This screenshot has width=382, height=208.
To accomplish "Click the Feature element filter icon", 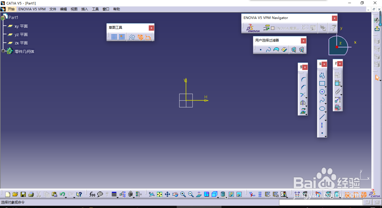I will tap(294, 50).
